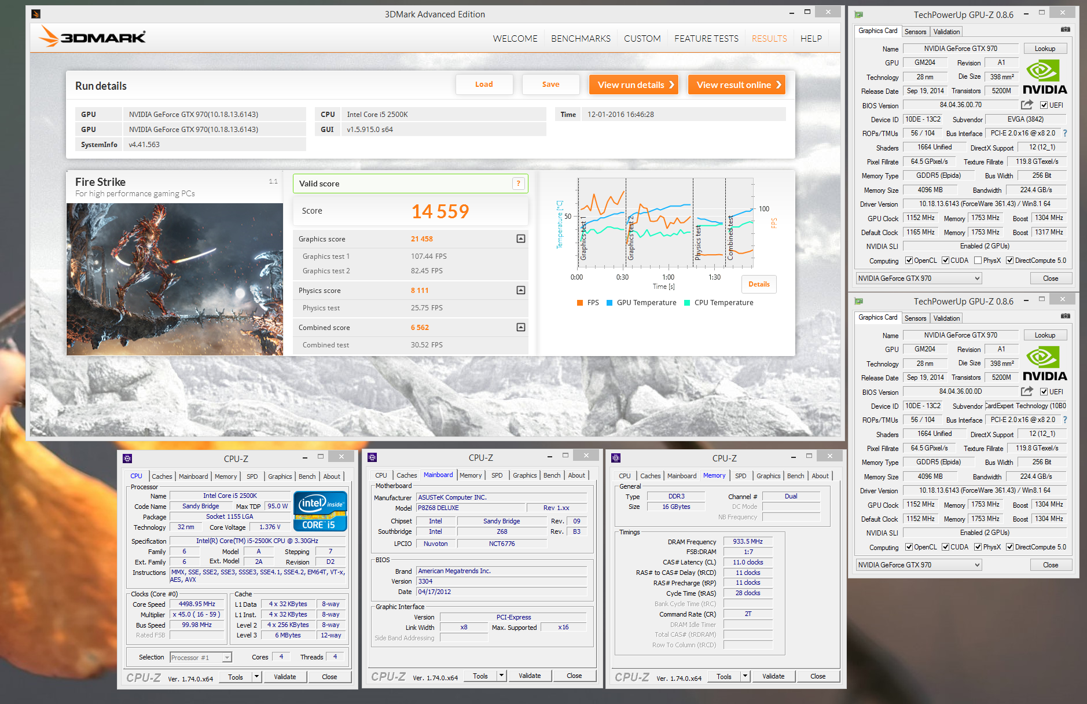Switch to the SPD tab in the Memory CPU-Z window
Screen dimensions: 1087x704
tap(741, 476)
